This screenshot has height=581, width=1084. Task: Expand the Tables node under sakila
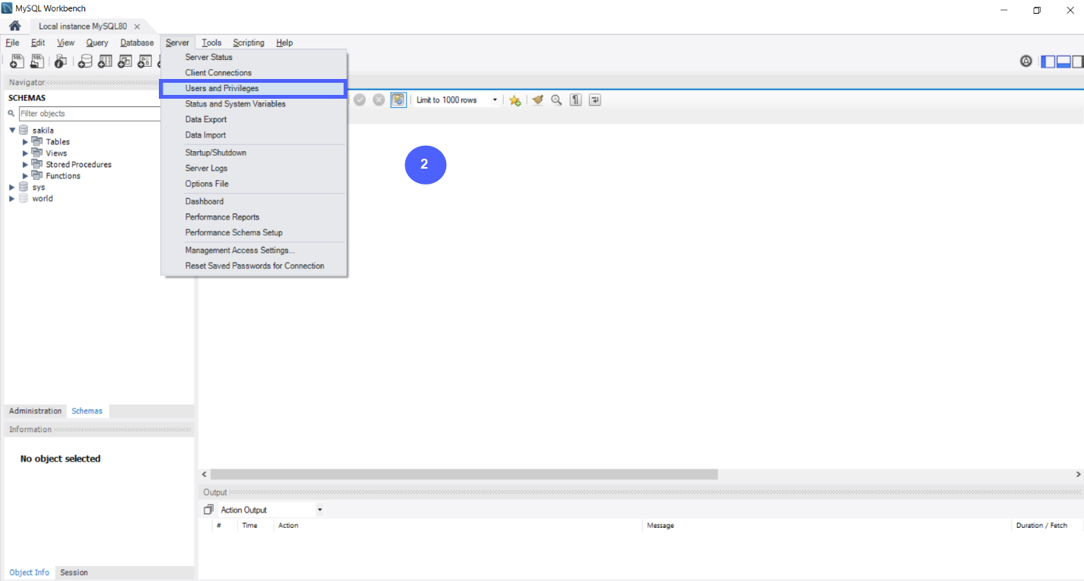click(x=25, y=141)
